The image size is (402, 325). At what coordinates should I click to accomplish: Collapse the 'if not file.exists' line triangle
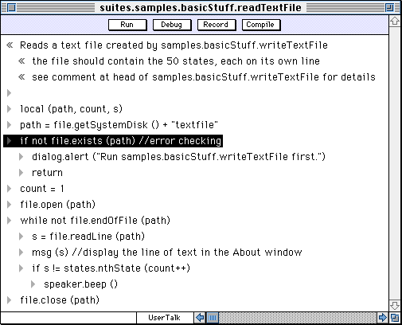tap(10, 141)
